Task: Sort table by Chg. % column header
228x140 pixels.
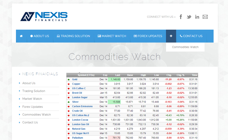Action: pos(180,75)
